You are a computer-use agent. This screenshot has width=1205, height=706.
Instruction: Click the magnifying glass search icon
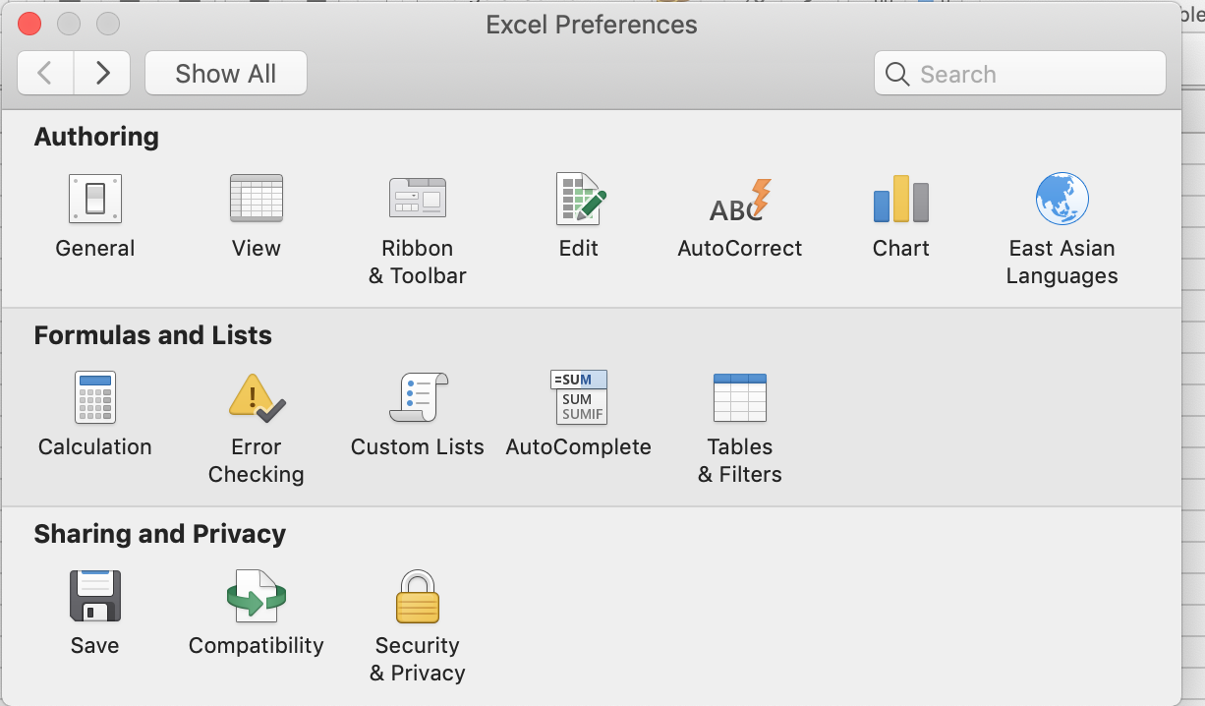pos(896,74)
